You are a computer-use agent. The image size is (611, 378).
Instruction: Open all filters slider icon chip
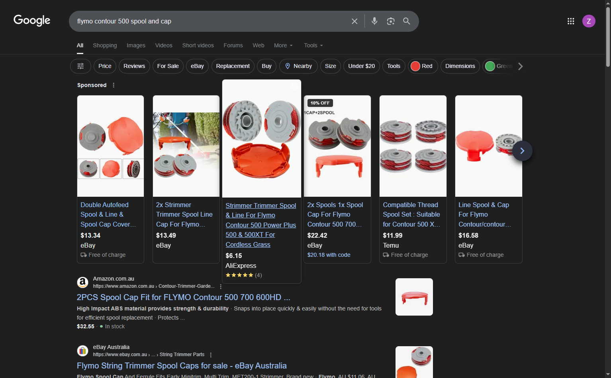click(x=80, y=66)
